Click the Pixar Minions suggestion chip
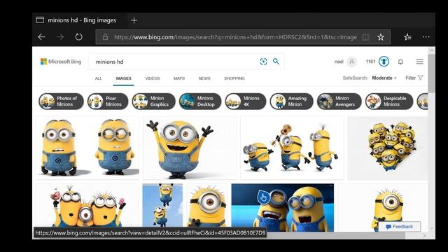 coord(108,101)
